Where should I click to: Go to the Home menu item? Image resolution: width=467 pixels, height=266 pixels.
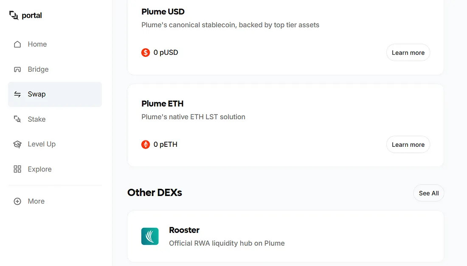37,44
